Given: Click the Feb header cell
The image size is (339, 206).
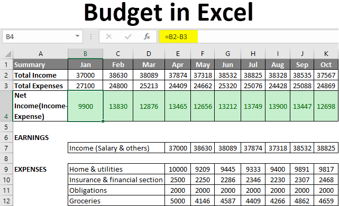Looking at the screenshot, I should coord(118,64).
